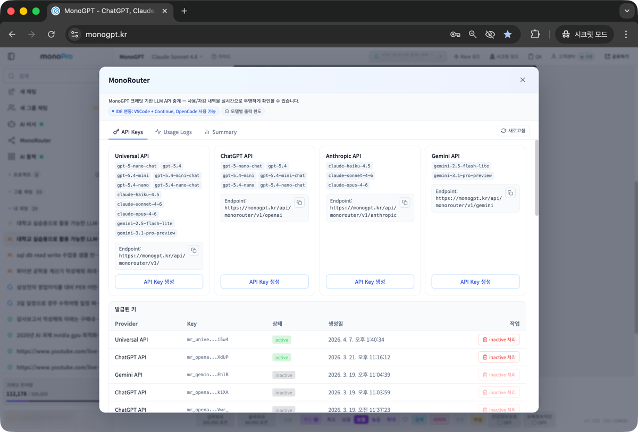Image resolution: width=638 pixels, height=432 pixels.
Task: Collapse the sidebar in the background monoPro page
Action: tap(11, 56)
